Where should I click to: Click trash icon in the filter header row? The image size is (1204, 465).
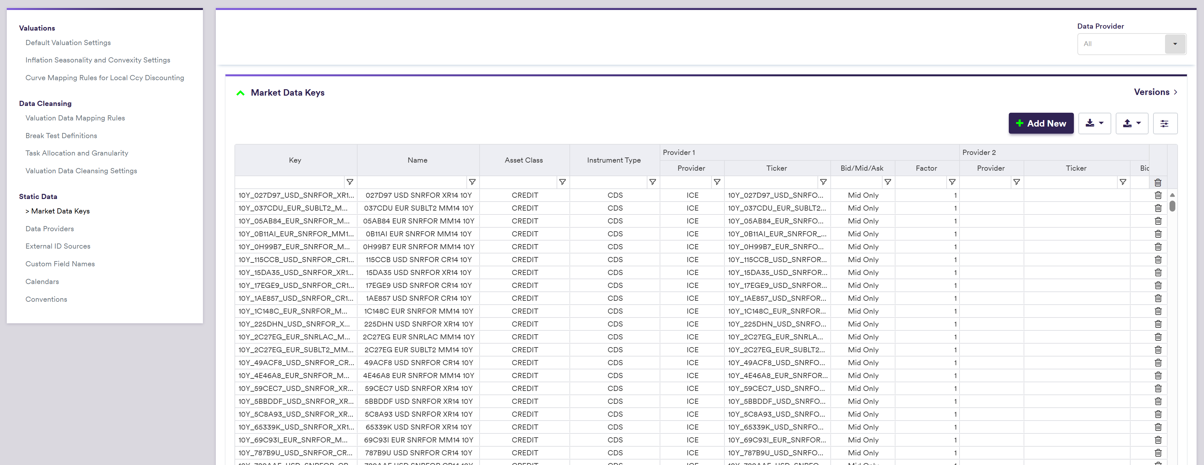click(1158, 182)
